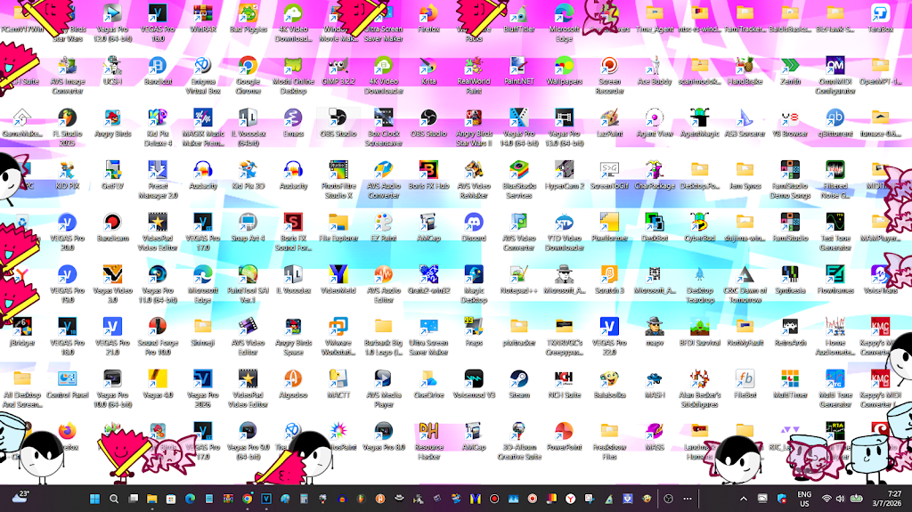The width and height of the screenshot is (912, 512).
Task: Open the PowerPoint desktop shortcut
Action: point(564,435)
